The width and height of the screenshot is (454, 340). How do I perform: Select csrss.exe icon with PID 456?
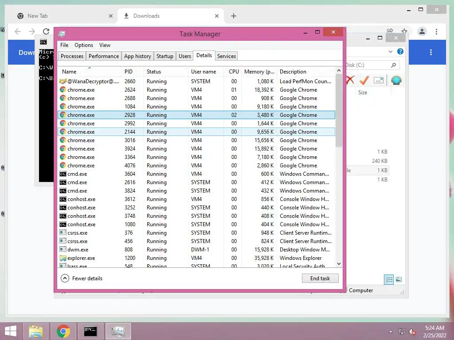pyautogui.click(x=63, y=241)
